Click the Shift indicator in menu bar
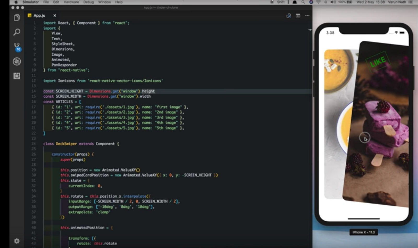The image size is (418, 248). pyautogui.click(x=281, y=2)
